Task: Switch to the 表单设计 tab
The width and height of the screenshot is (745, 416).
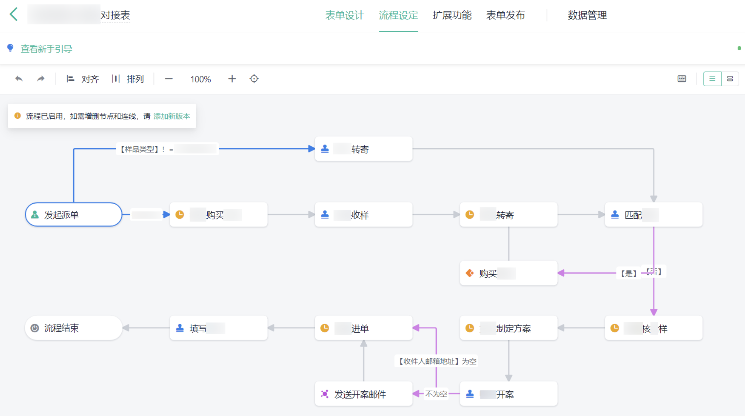Action: click(344, 15)
